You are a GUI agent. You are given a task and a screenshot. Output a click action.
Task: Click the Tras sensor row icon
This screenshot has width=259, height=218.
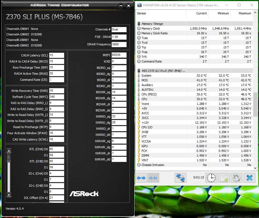coord(139,52)
